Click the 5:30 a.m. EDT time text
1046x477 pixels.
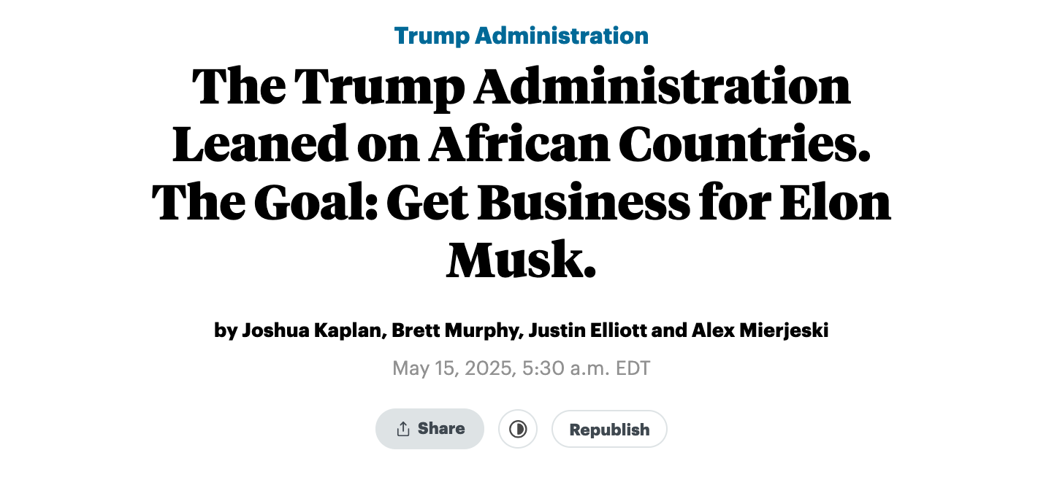point(586,368)
